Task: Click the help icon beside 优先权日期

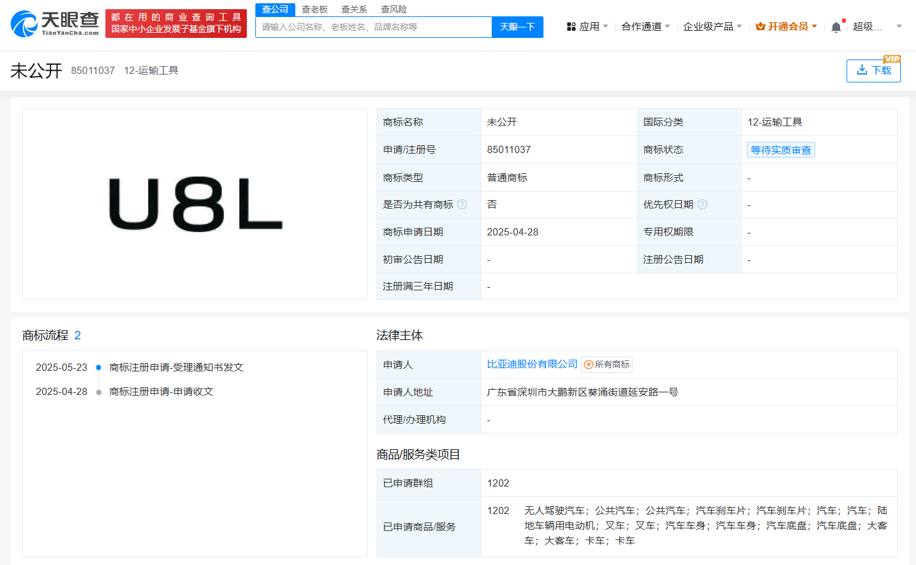Action: [703, 204]
